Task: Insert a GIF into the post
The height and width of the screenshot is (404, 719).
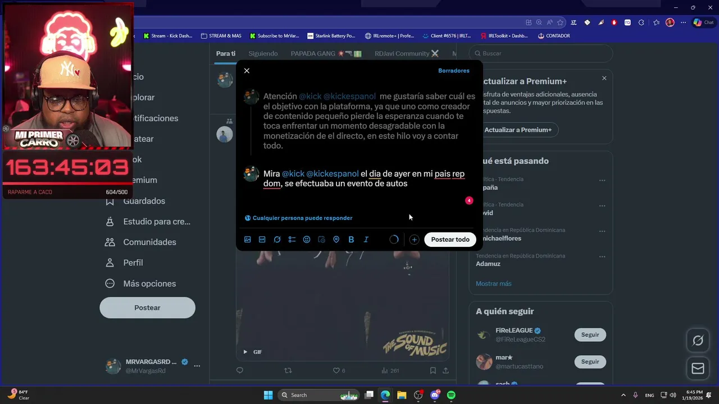Action: coord(262,240)
